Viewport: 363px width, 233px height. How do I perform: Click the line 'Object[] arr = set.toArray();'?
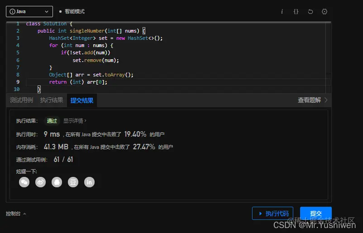(x=91, y=75)
